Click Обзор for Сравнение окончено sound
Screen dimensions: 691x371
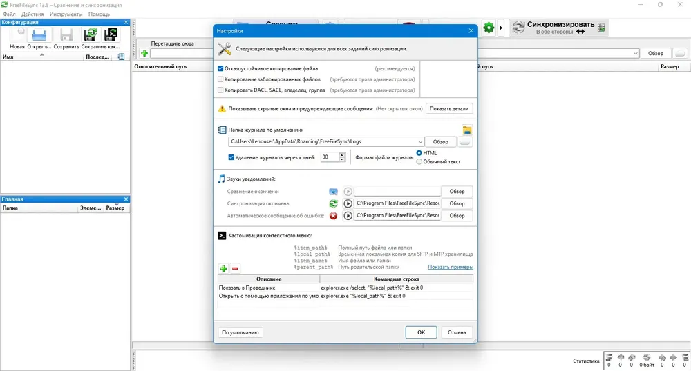[457, 192]
